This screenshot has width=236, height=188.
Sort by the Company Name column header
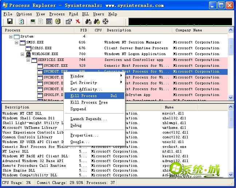[188, 30]
